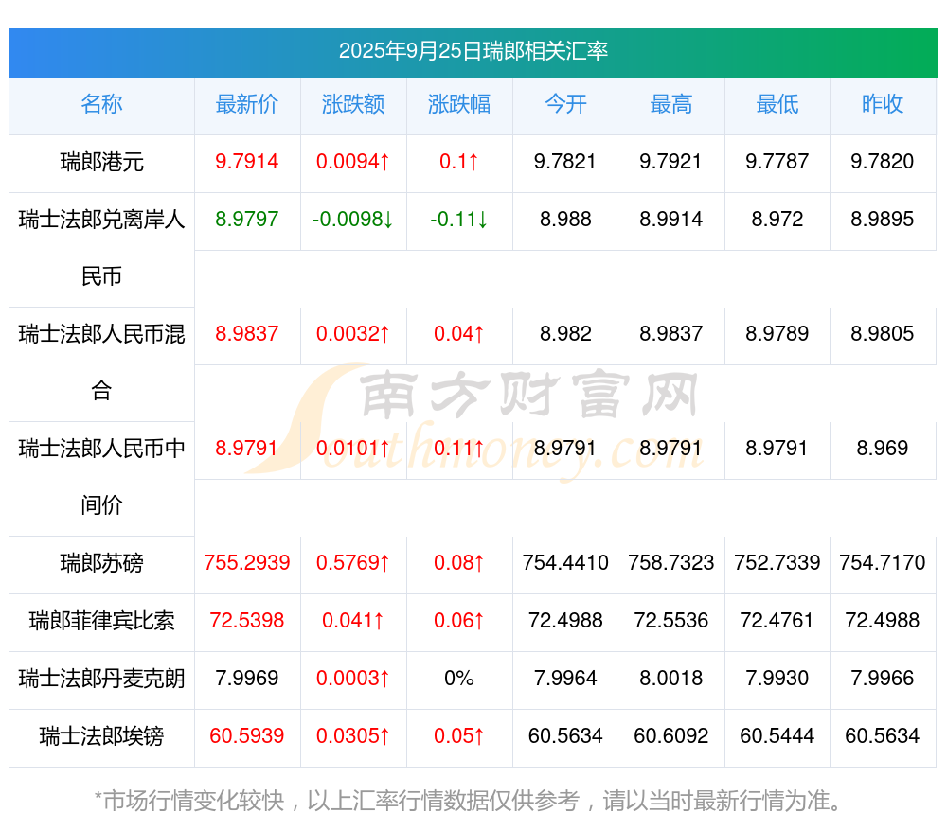Click the 名称 column header
The image size is (947, 830).
tap(101, 105)
